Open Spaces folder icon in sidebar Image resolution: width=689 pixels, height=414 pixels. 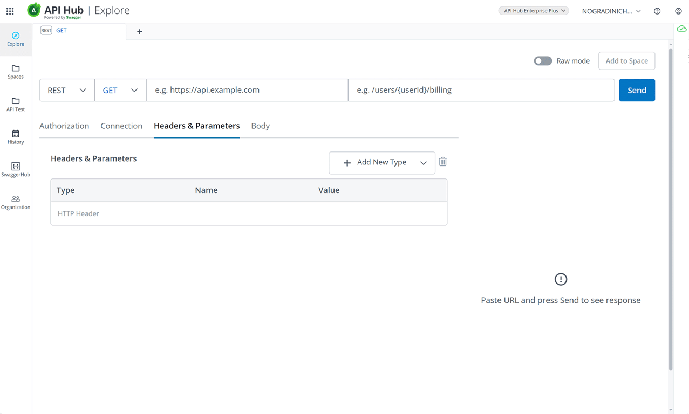[16, 68]
